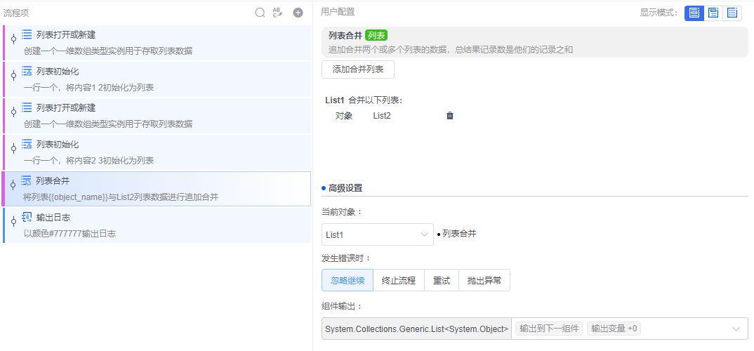Select 列表初始化 step with 内容1 2

tap(157, 79)
